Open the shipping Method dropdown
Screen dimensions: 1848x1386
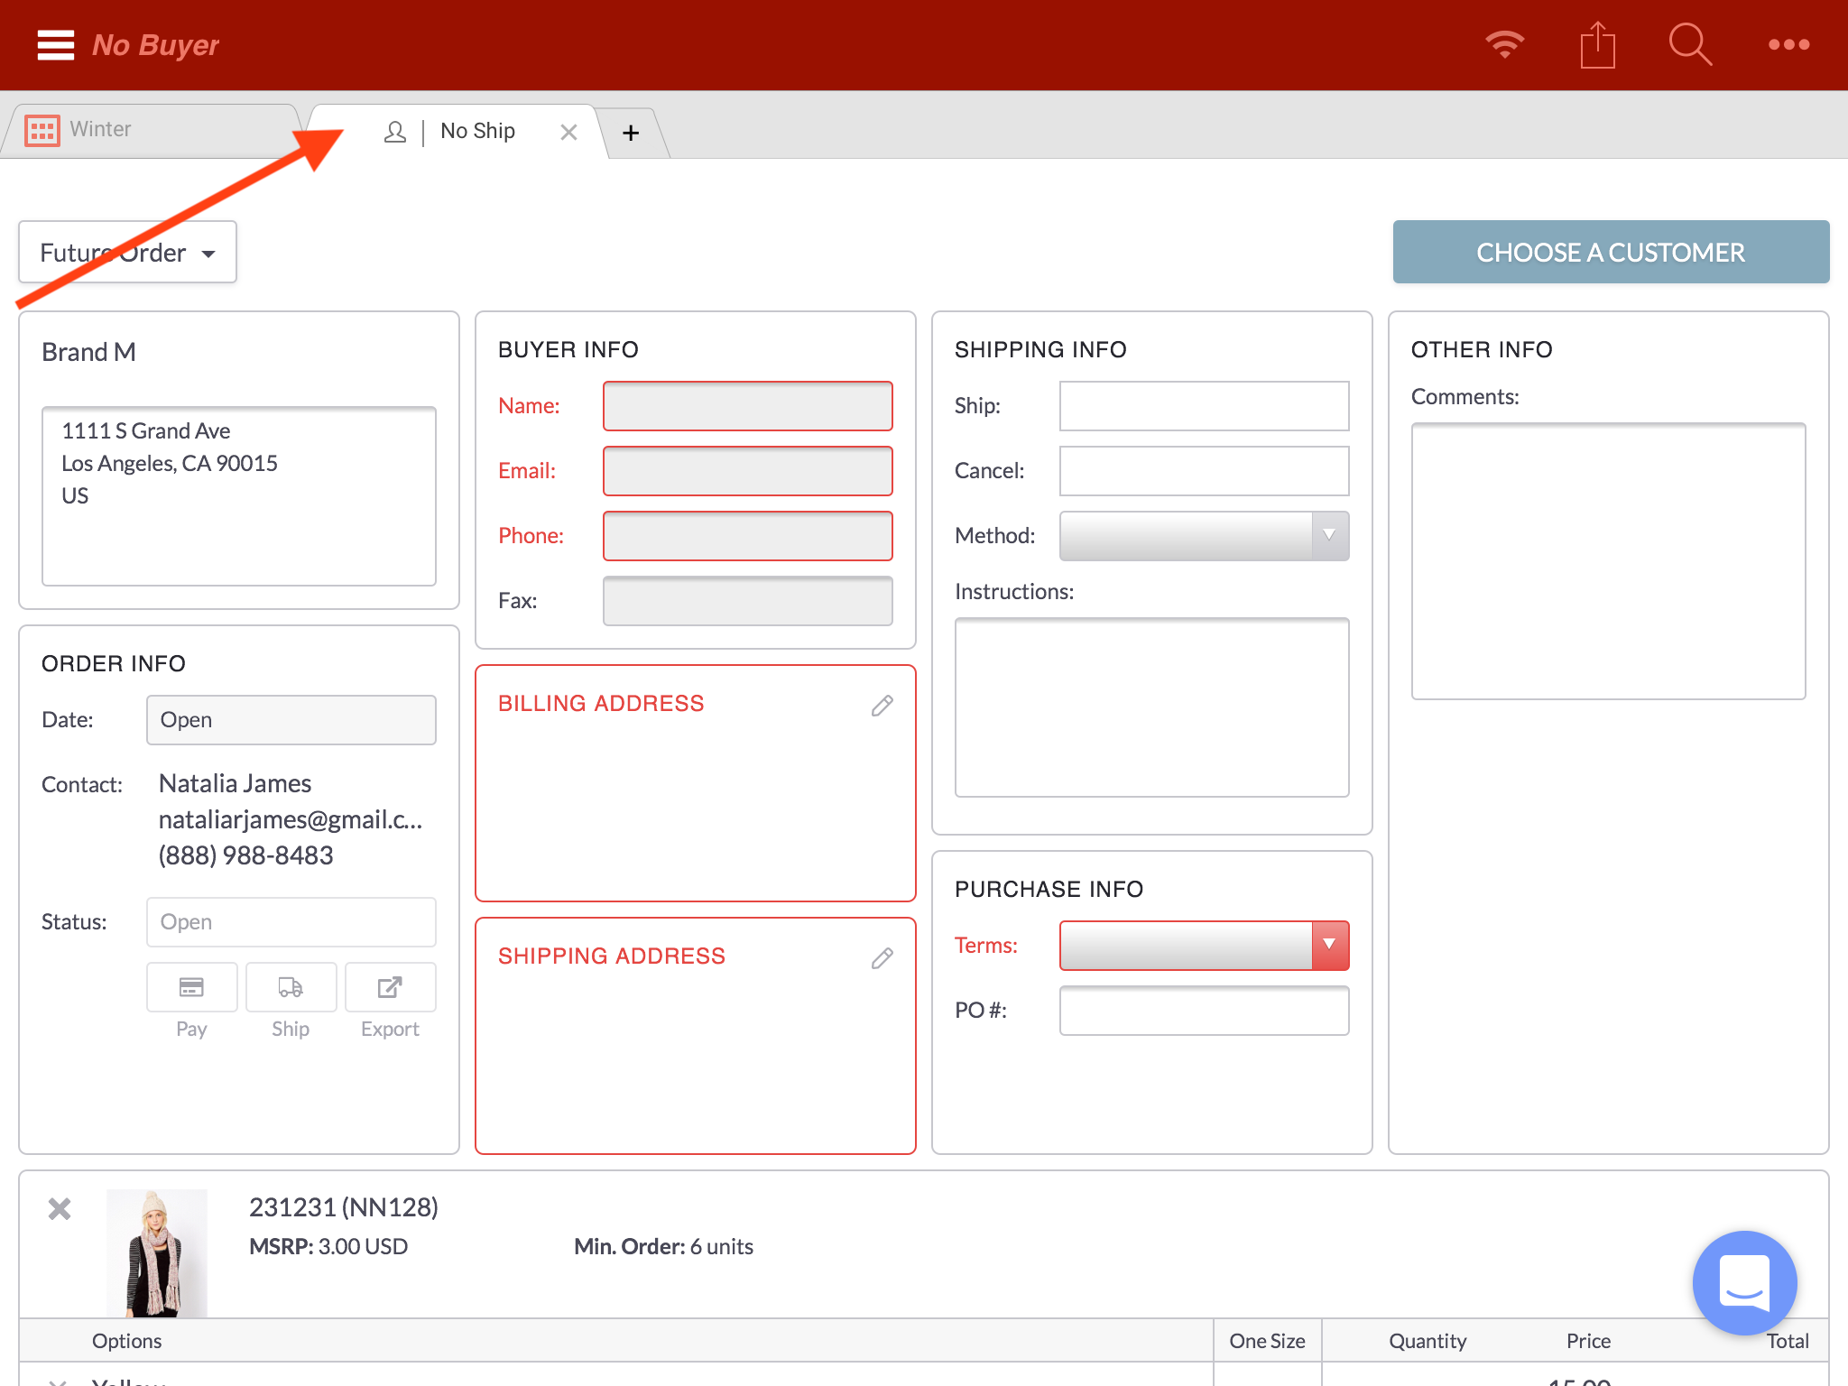pyautogui.click(x=1204, y=536)
